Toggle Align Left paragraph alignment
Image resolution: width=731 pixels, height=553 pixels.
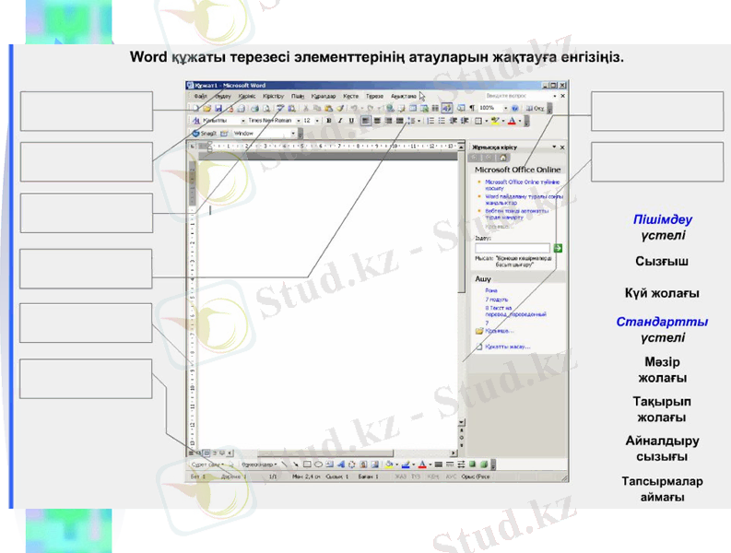tap(366, 121)
